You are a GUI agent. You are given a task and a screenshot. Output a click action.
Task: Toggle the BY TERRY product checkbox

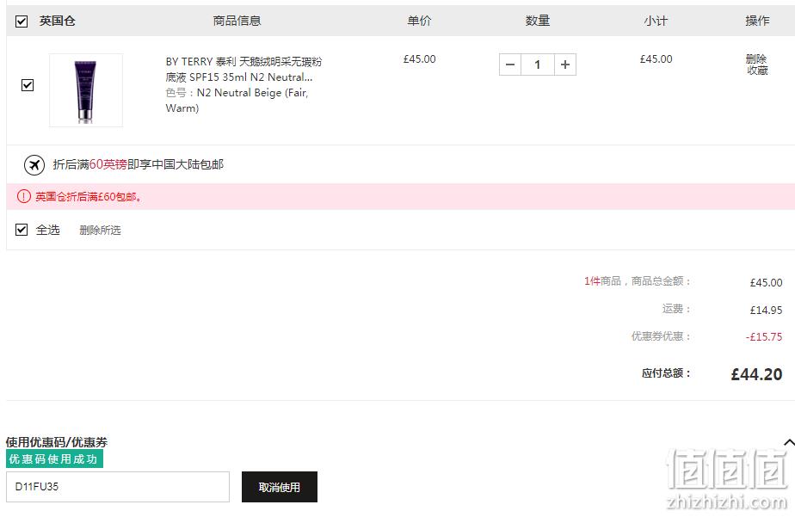point(28,84)
